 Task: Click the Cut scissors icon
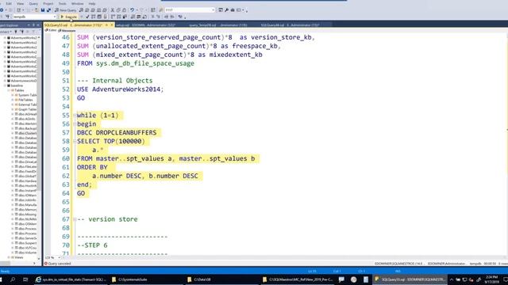[113, 10]
